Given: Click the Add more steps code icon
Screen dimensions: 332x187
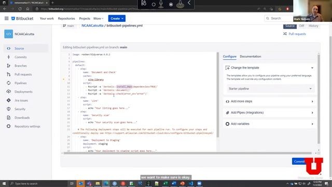Looking at the screenshot, I should tap(227, 102).
